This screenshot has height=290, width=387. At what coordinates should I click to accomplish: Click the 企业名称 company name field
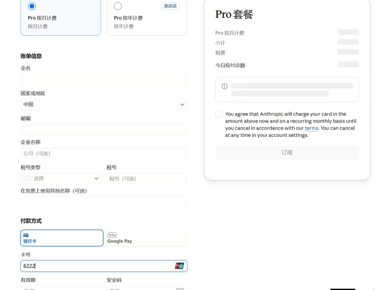point(104,153)
